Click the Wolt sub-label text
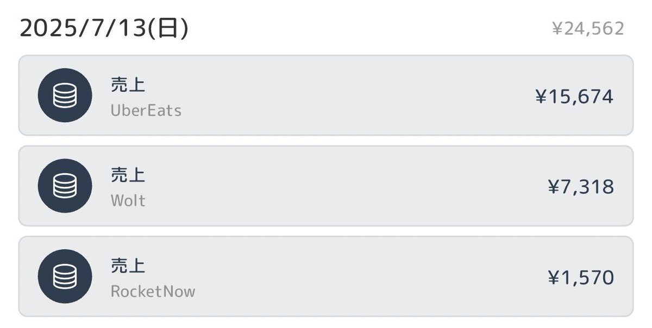The image size is (652, 328). [x=128, y=201]
